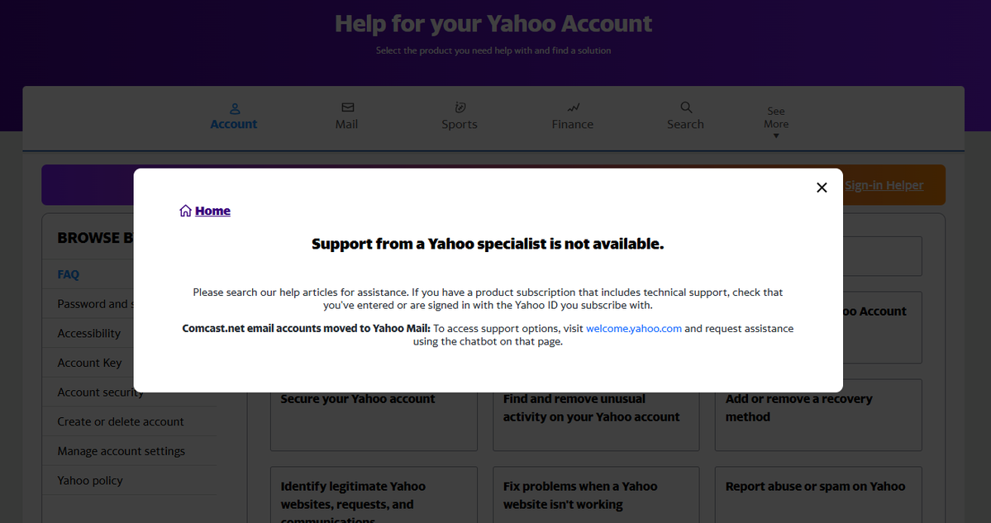Click the bold 'Comcast.net email accounts' text
This screenshot has width=991, height=523.
click(x=306, y=329)
